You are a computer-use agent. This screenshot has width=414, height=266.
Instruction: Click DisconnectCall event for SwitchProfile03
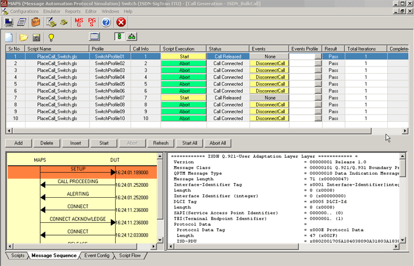coord(269,70)
